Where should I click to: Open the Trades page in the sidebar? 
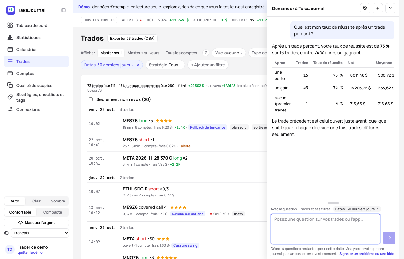pyautogui.click(x=37, y=61)
